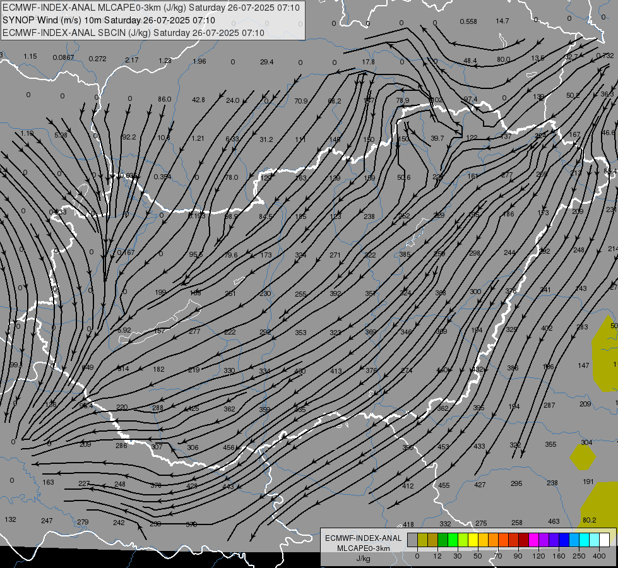Click the SBCIN title line in header box
This screenshot has width=618, height=568.
click(133, 33)
